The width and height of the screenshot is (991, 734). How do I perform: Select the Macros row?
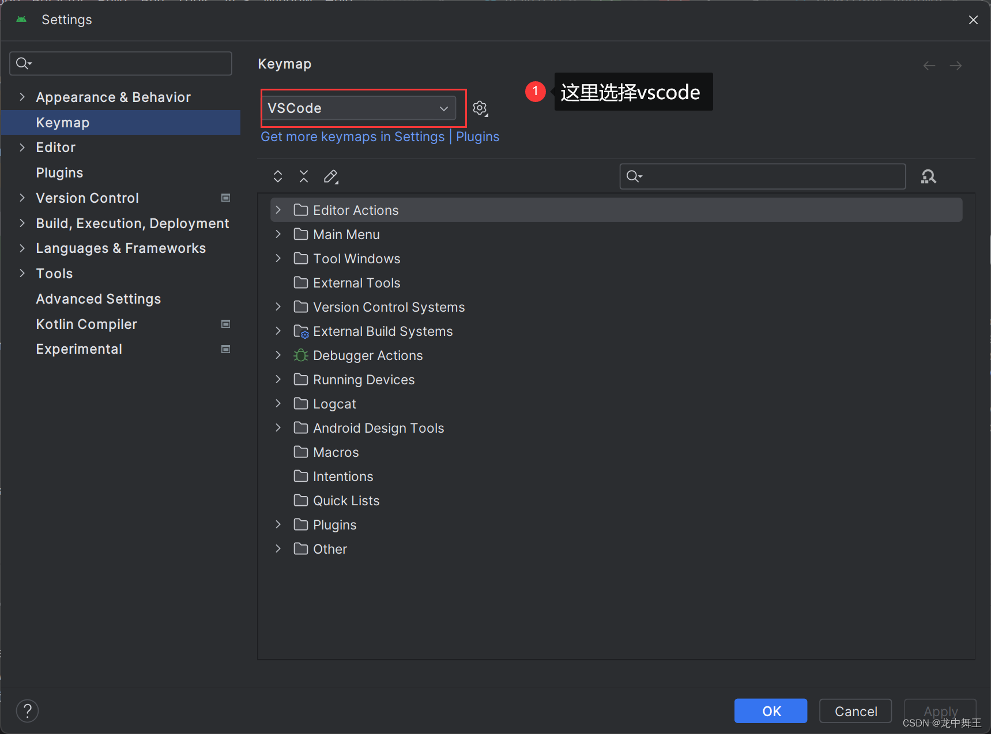point(616,452)
